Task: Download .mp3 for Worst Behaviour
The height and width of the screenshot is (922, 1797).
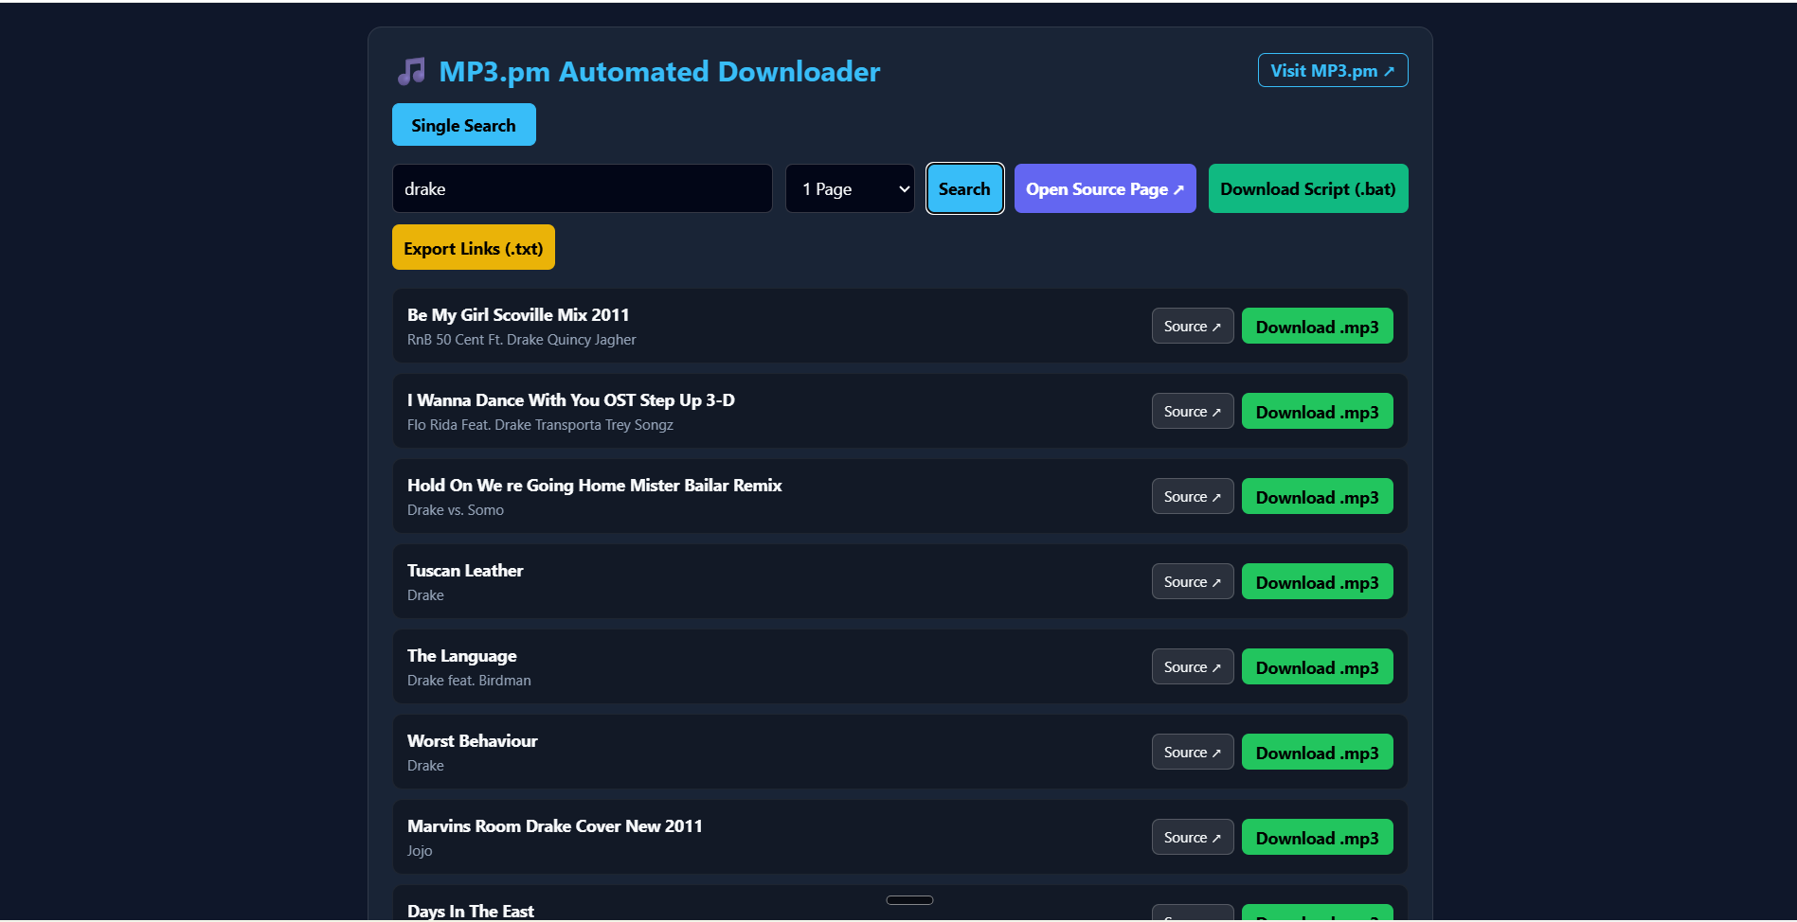Action: (x=1317, y=752)
